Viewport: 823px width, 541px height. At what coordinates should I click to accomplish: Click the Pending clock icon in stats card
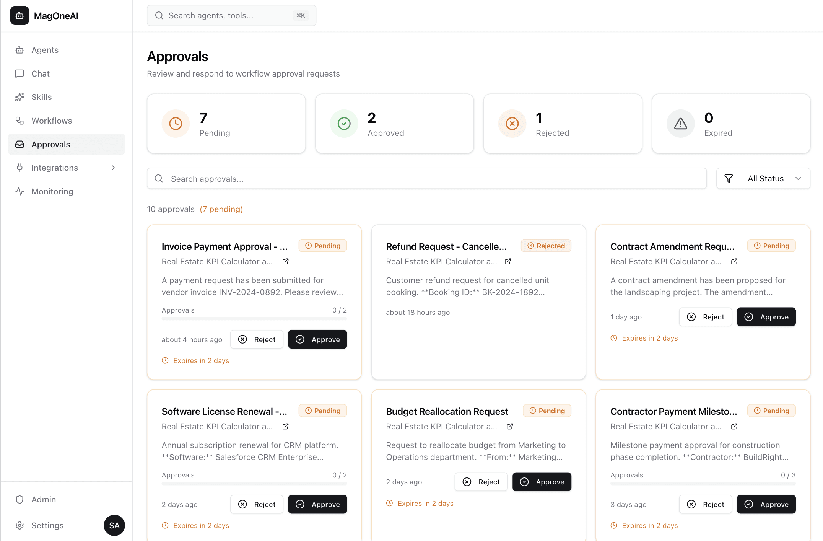[176, 124]
